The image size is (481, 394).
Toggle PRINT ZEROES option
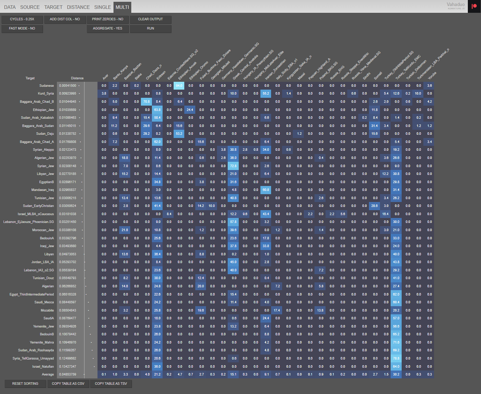[107, 19]
